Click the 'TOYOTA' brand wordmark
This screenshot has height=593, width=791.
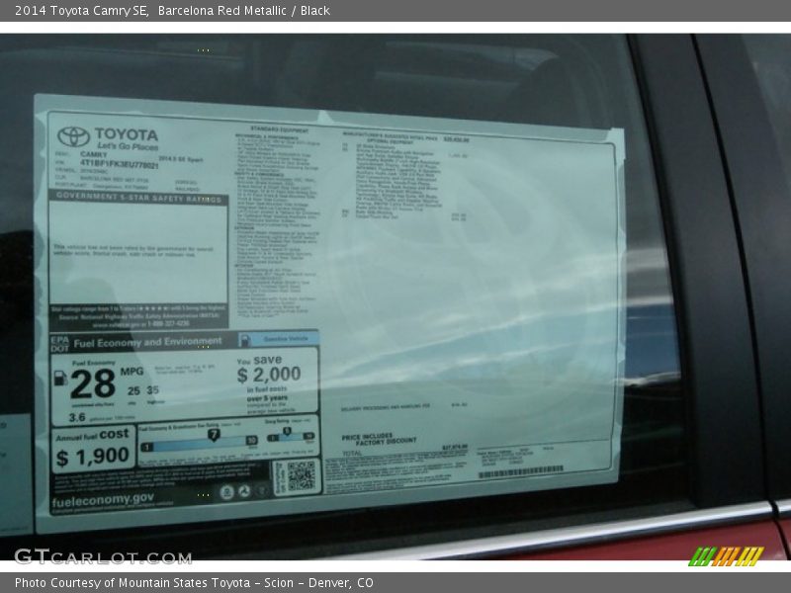tap(127, 134)
